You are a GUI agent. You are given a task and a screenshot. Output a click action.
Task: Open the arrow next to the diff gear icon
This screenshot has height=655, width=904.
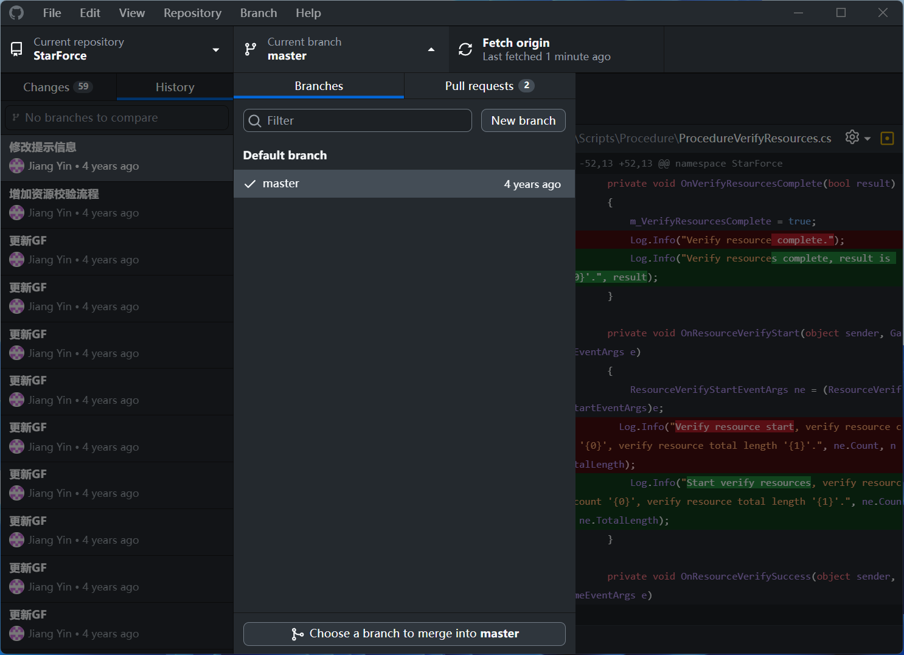tap(866, 138)
